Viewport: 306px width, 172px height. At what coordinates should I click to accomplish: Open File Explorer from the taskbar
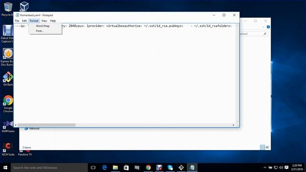[115, 168]
